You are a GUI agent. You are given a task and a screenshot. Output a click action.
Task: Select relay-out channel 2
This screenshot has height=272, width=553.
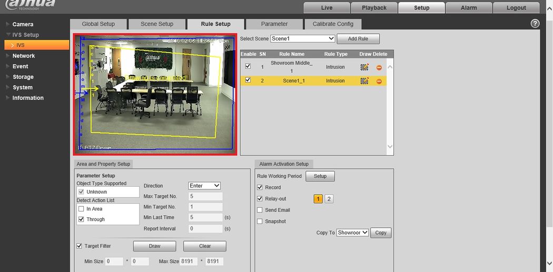(329, 199)
